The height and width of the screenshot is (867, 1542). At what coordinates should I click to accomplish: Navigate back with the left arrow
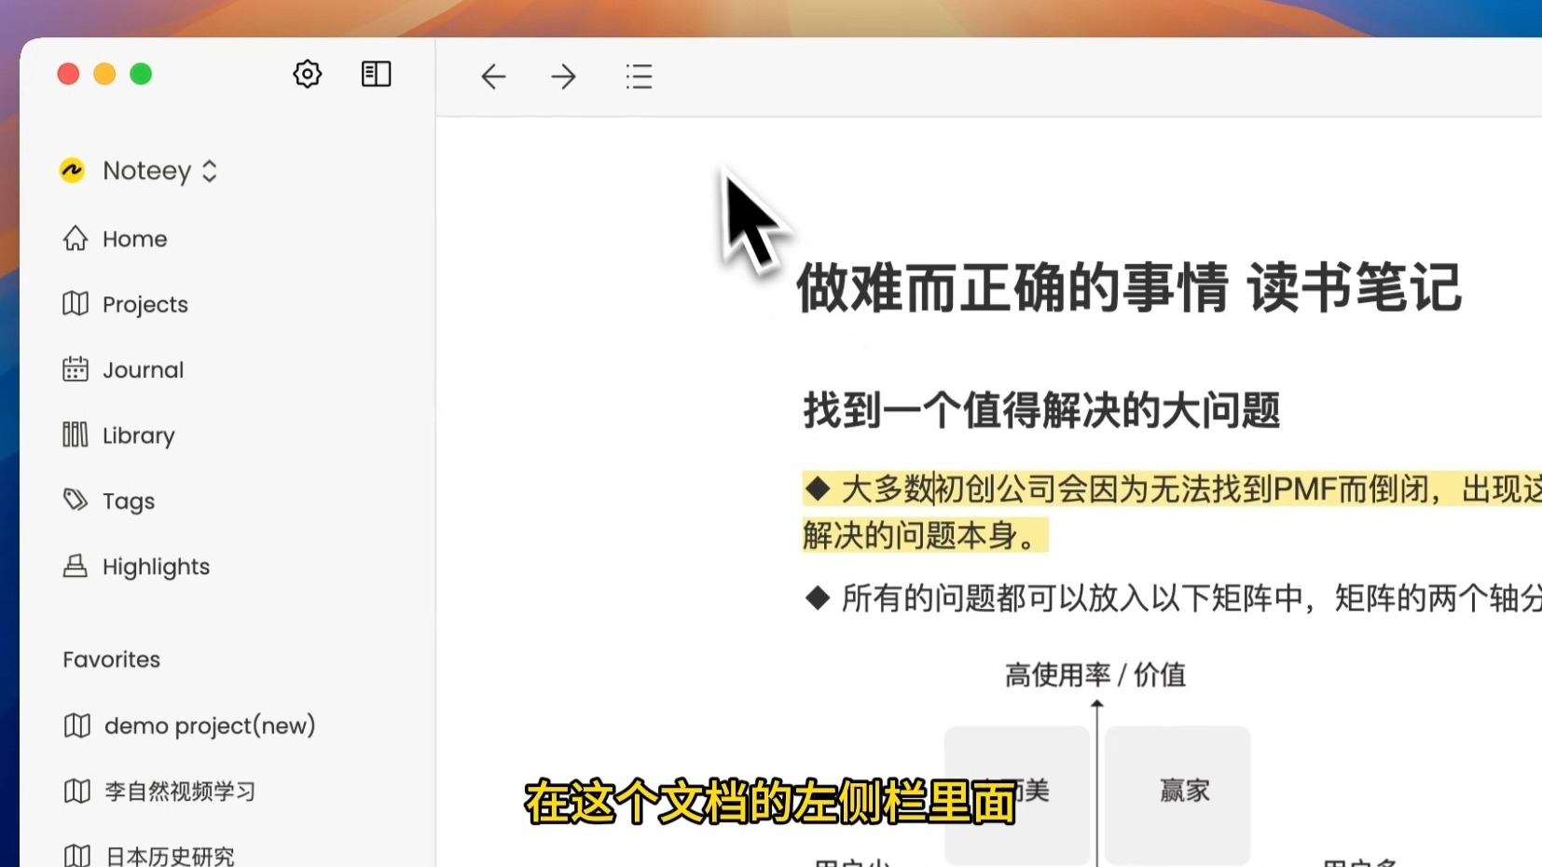pos(493,76)
